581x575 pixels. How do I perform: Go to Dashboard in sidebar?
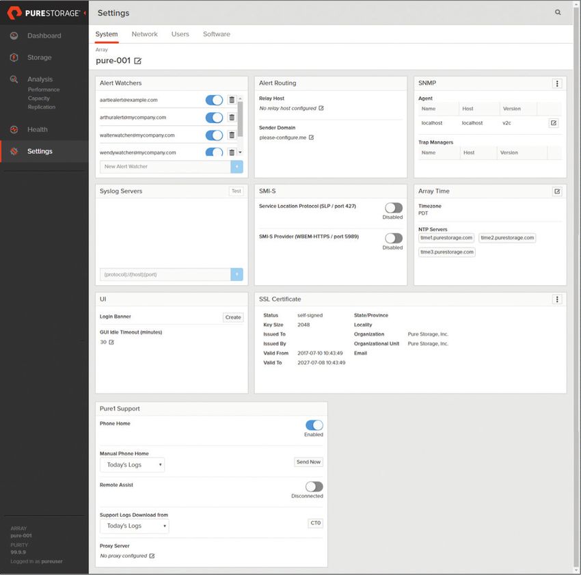point(44,36)
